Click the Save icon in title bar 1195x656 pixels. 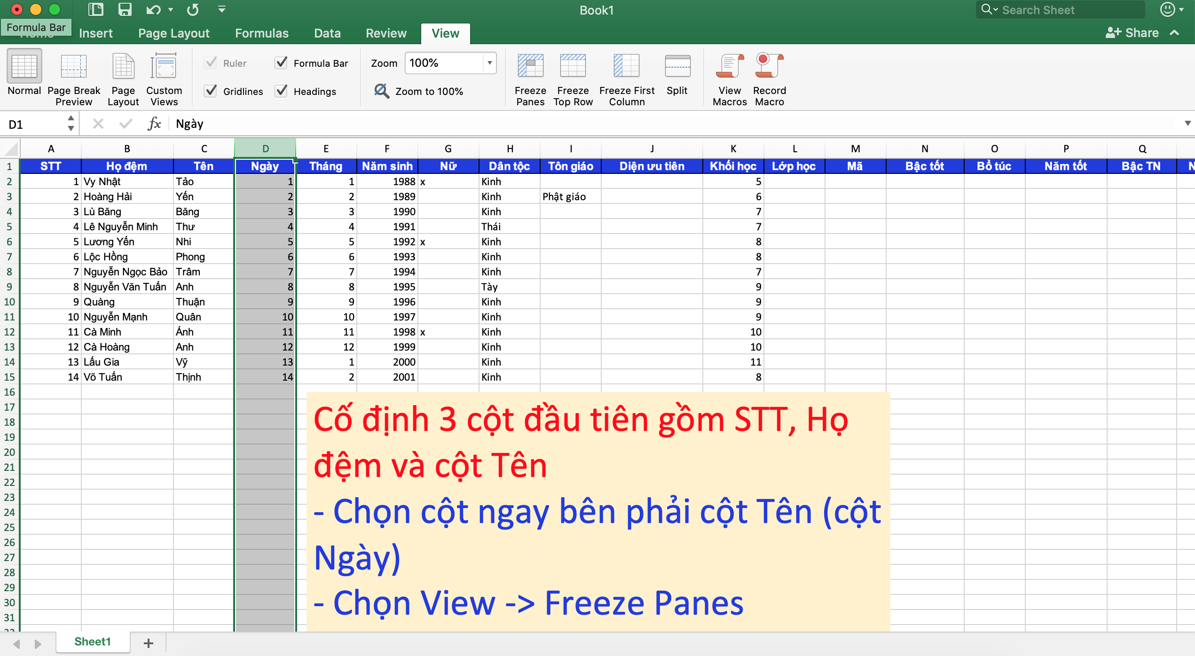[125, 9]
